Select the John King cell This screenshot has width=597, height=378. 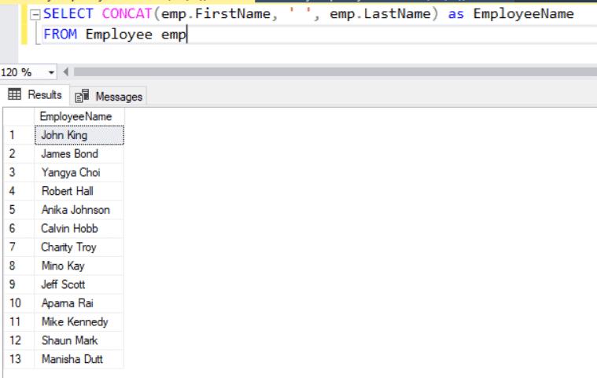tap(79, 135)
